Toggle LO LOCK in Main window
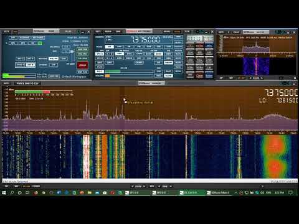This screenshot has width=299, height=224. [x=82, y=58]
